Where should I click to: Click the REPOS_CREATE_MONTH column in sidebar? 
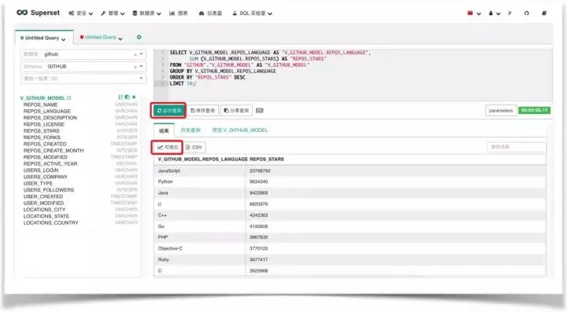coord(54,150)
